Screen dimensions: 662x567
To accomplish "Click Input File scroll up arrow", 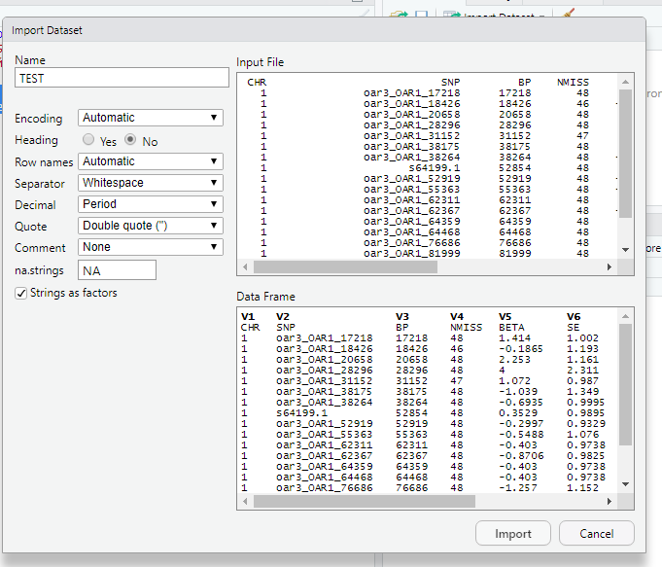I will [x=625, y=82].
